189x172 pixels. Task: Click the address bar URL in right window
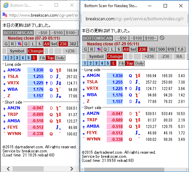(134, 19)
